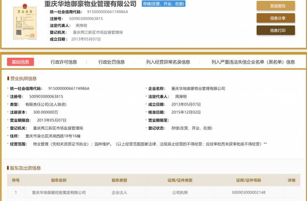
Task: Click header registration authority 重庆两江新区市场监督管理局
Action: [x=98, y=32]
